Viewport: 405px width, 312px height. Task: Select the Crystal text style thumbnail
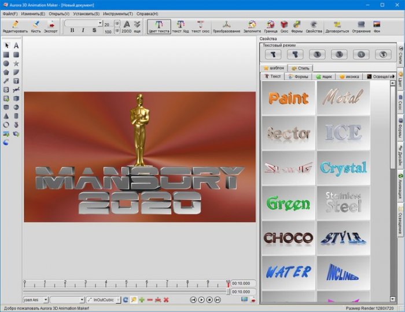click(x=343, y=168)
